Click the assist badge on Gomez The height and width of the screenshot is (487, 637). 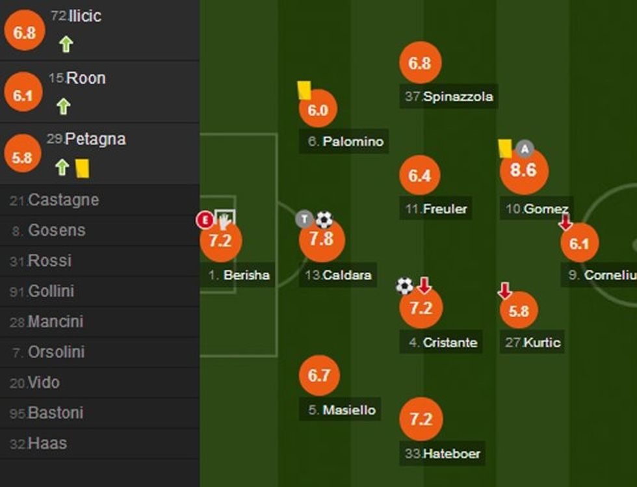tap(525, 150)
